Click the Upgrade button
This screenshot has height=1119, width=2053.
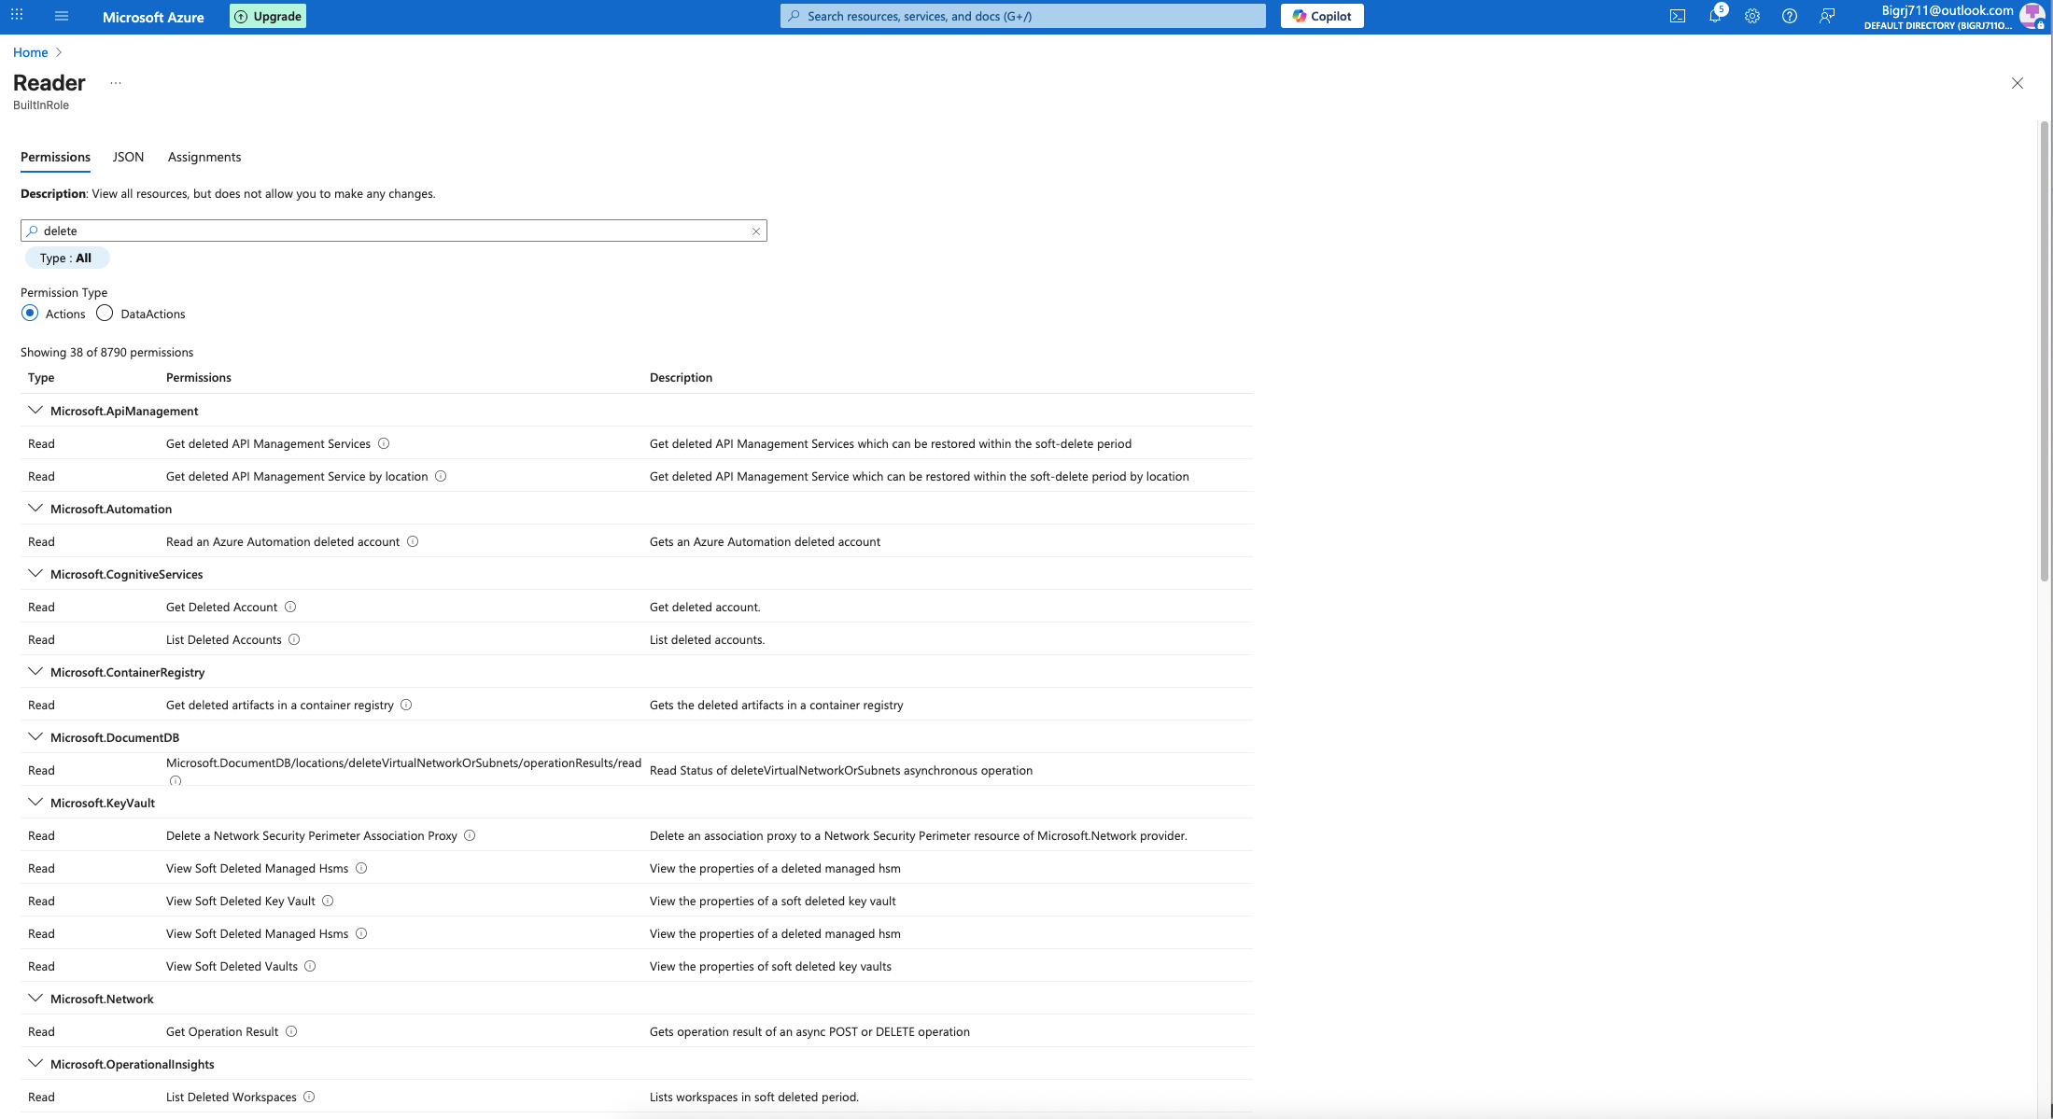pyautogui.click(x=268, y=16)
